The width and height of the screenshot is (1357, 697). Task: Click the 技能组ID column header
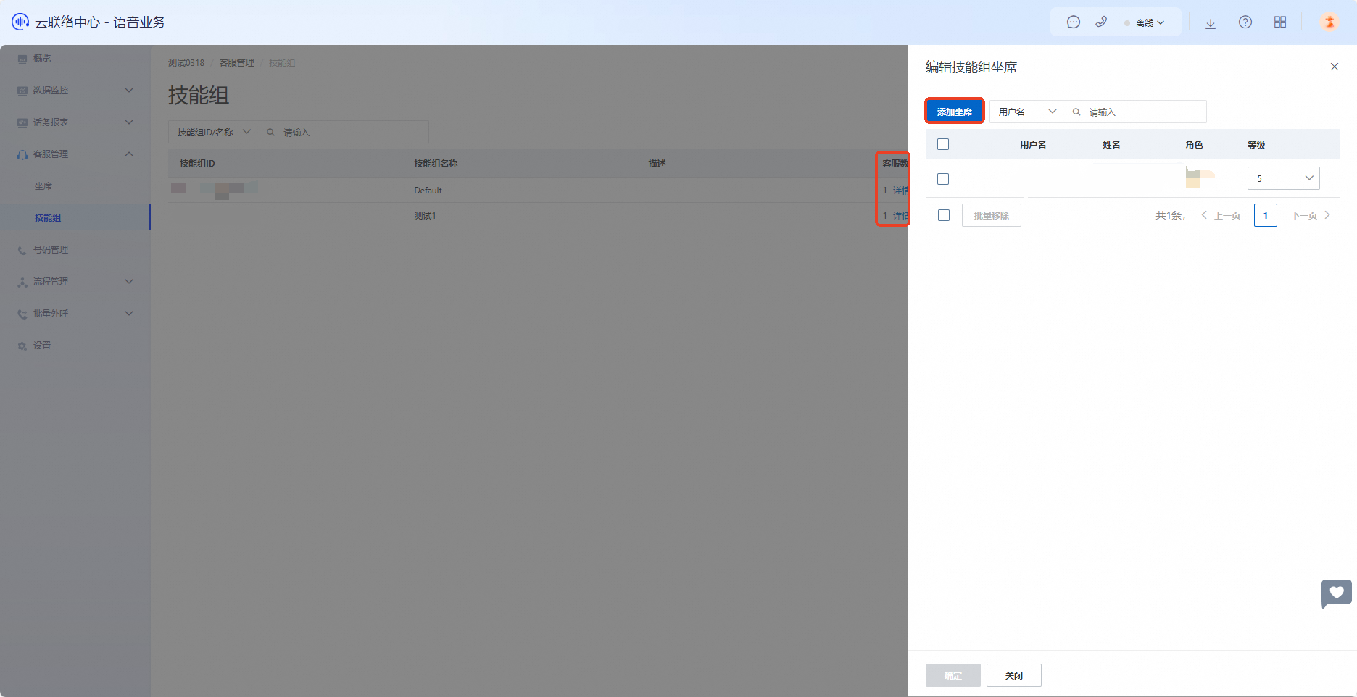pyautogui.click(x=197, y=164)
